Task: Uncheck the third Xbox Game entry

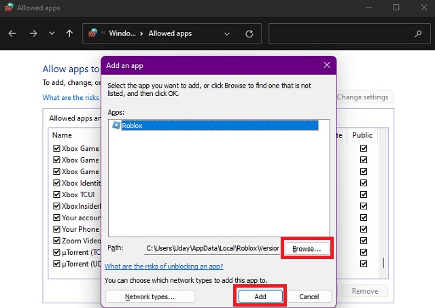Action: [56, 171]
